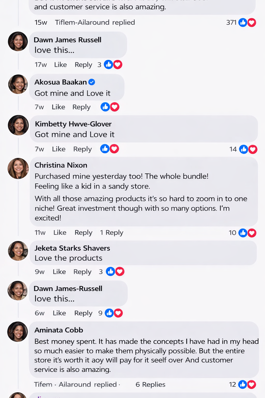The height and width of the screenshot is (398, 265).
Task: Click heart reaction icon on Akosua Baakan's comment
Action: coord(115,107)
